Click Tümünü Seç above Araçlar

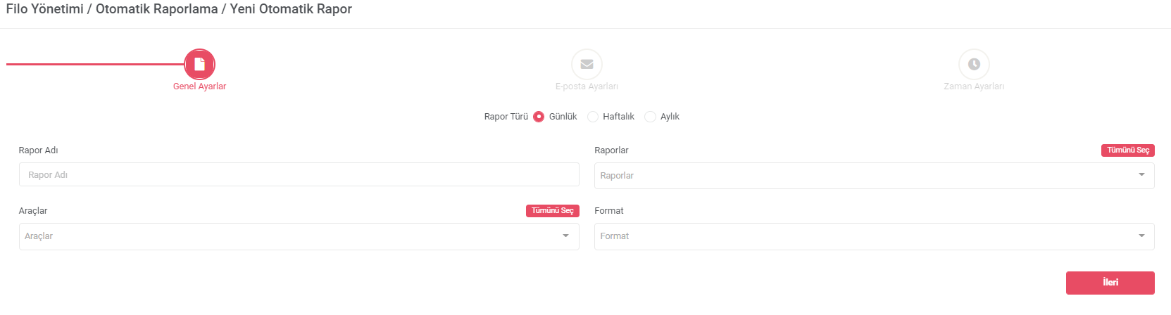tap(553, 211)
